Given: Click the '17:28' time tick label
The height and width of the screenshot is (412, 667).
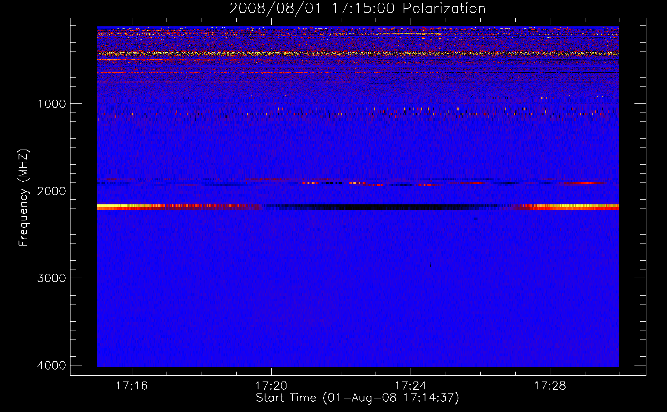Looking at the screenshot, I should point(550,386).
